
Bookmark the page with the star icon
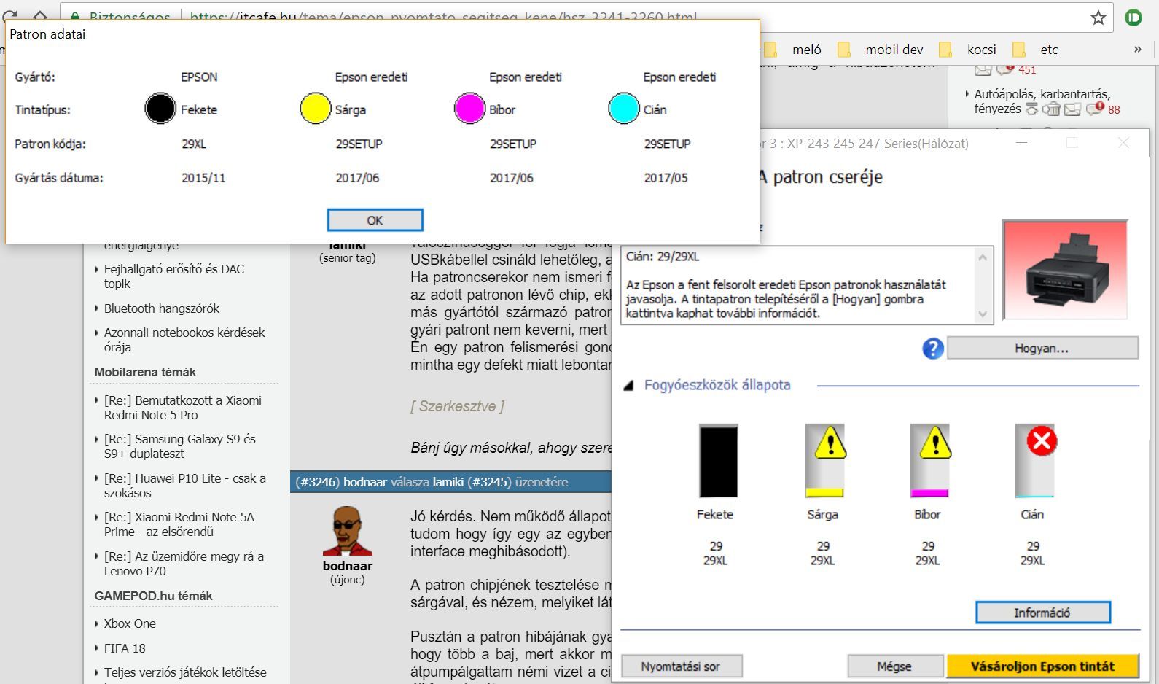pyautogui.click(x=1098, y=18)
